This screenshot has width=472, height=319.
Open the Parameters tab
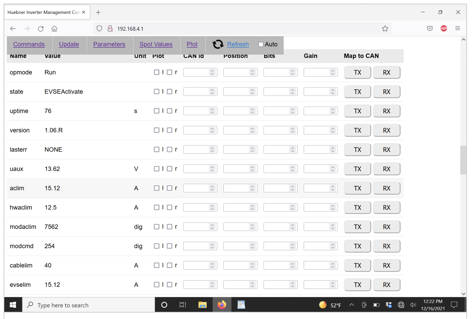109,44
